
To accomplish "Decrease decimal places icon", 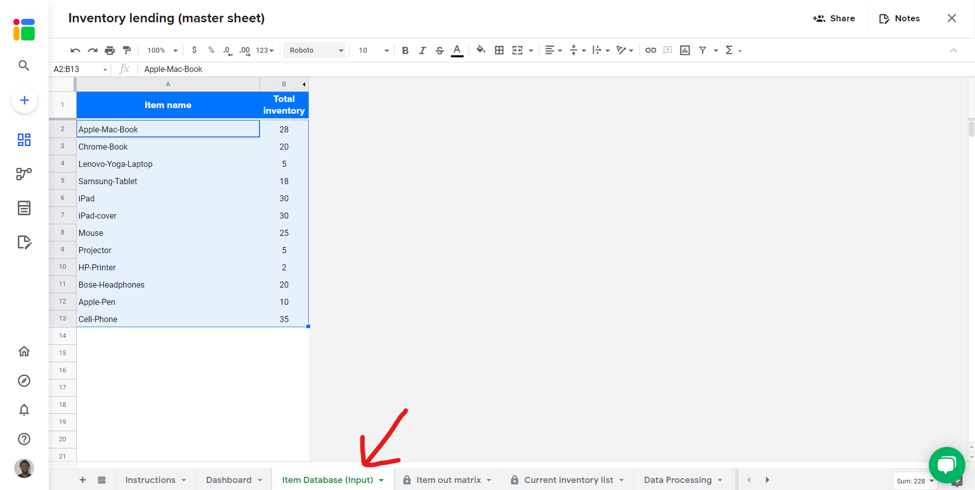I will pos(227,50).
